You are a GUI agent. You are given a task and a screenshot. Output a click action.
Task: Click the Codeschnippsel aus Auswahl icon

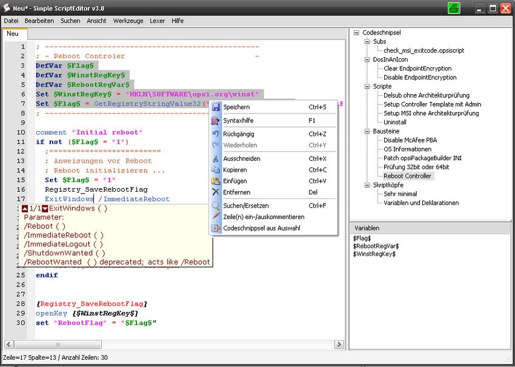(x=216, y=228)
